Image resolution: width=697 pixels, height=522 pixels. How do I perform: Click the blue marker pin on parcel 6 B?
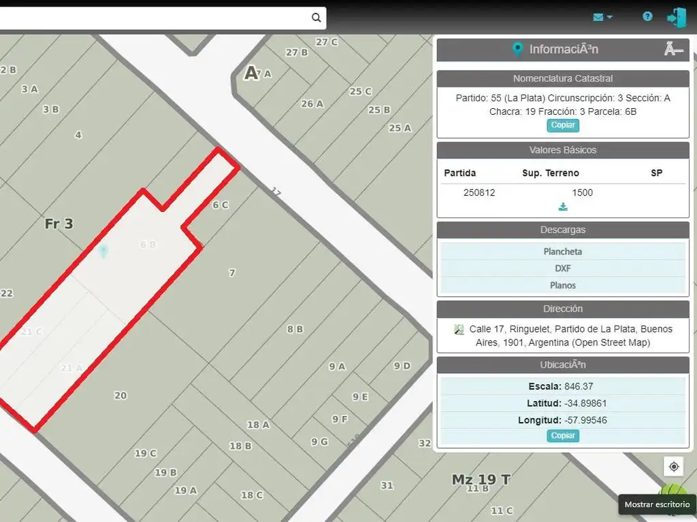103,251
